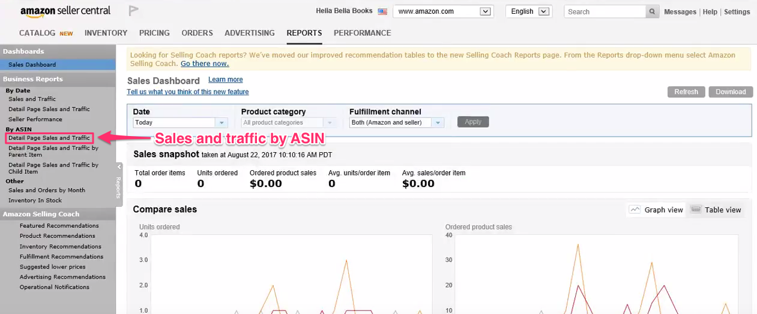
Task: Open Inventory In Stock report
Action: (x=35, y=200)
